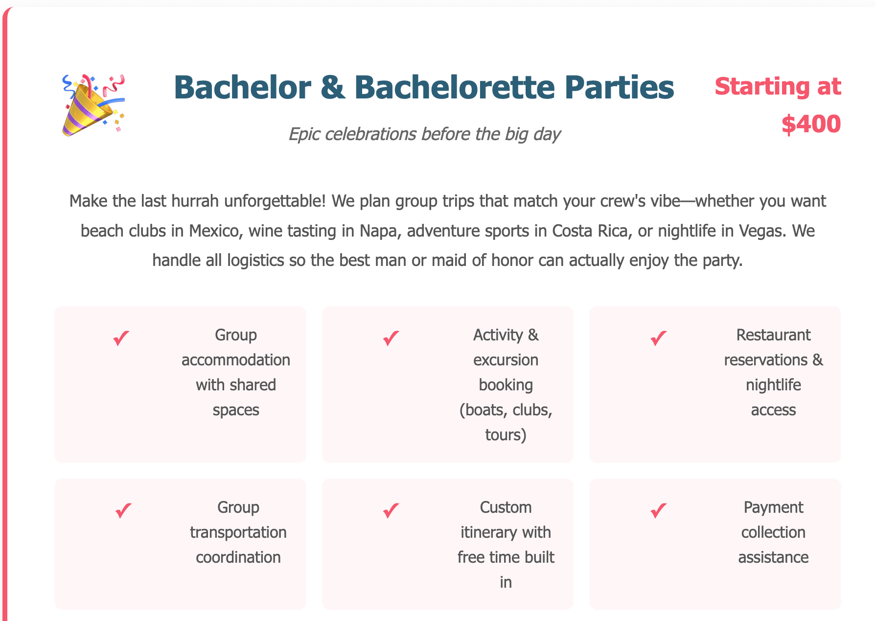Viewport: 875px width, 621px height.
Task: Click the pink left border accent bar
Action: click(5, 343)
